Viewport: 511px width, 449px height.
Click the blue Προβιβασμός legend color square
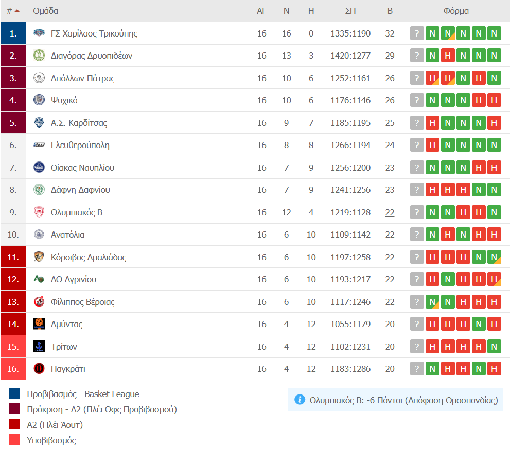coord(14,393)
